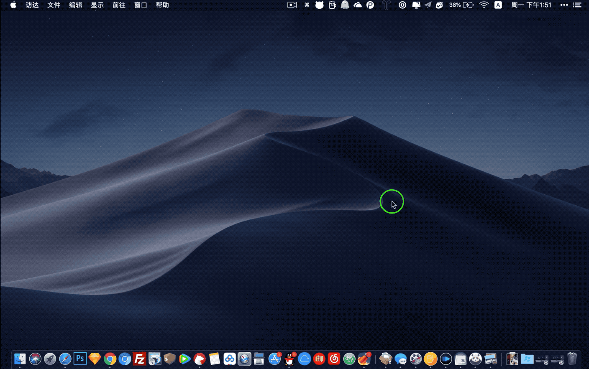
Task: Open the 文件 menu
Action: [x=54, y=5]
